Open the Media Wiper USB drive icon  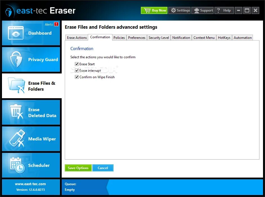pos(17,138)
